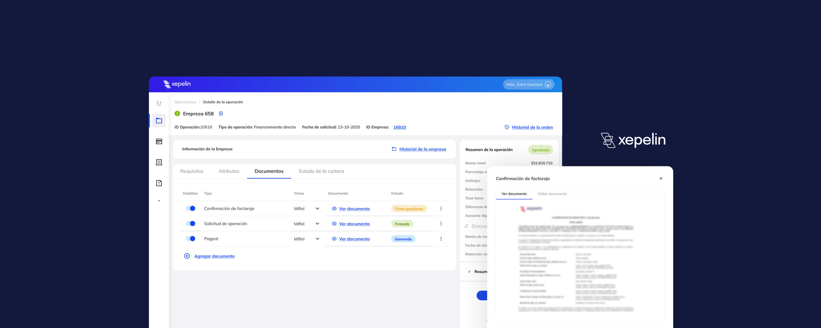Click the Generado status badge
Image resolution: width=821 pixels, height=328 pixels.
point(403,239)
